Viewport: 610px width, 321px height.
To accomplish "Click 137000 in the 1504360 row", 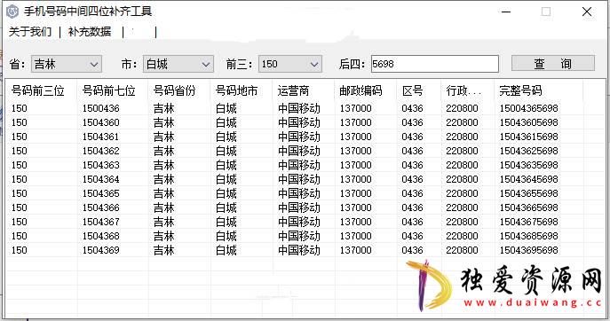I will click(355, 122).
